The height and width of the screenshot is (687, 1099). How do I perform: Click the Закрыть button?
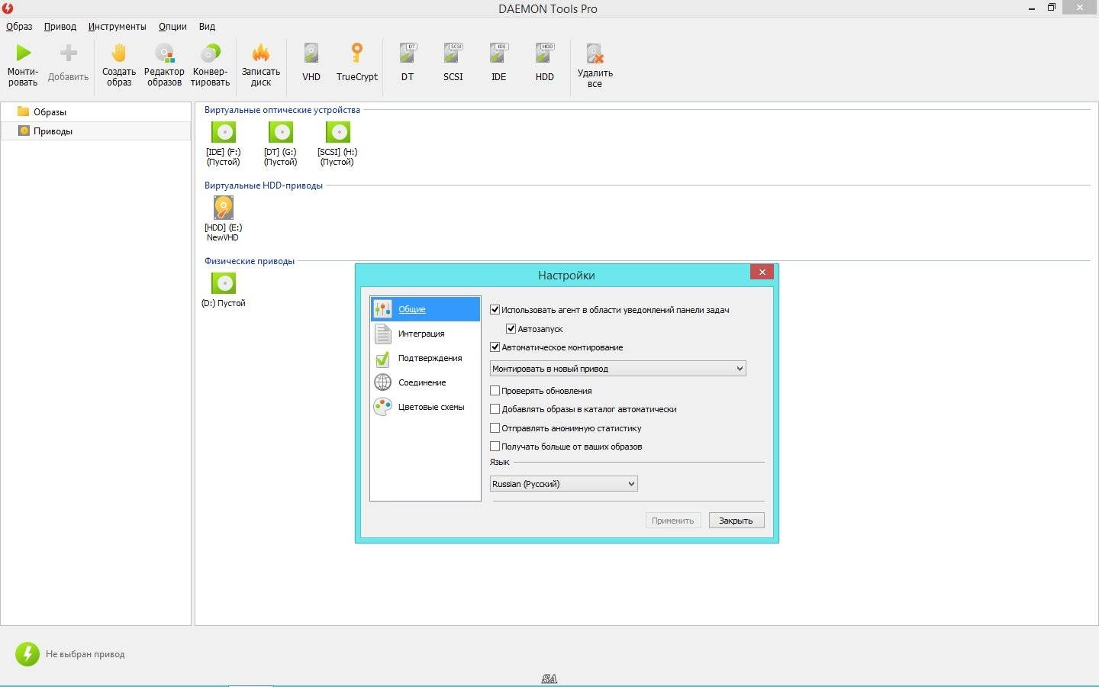point(736,521)
